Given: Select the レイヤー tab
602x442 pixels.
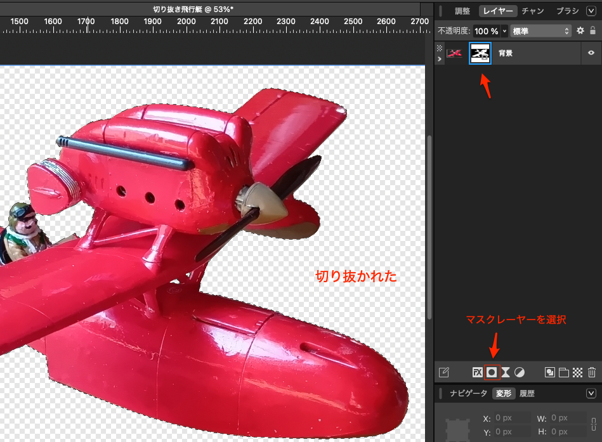Looking at the screenshot, I should [498, 11].
